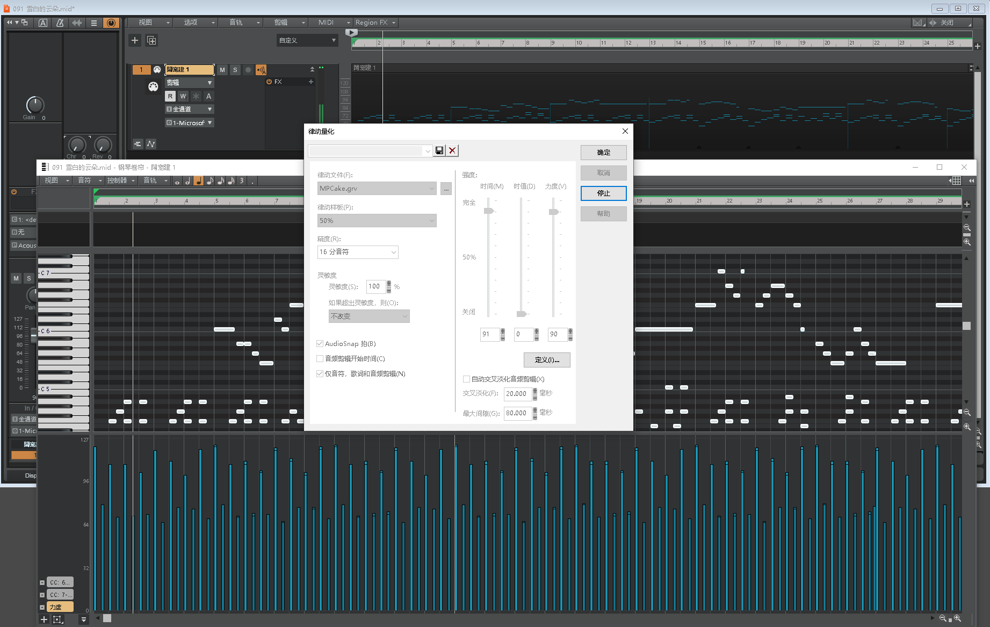Open the 自定义 track control dropdown

tap(307, 40)
